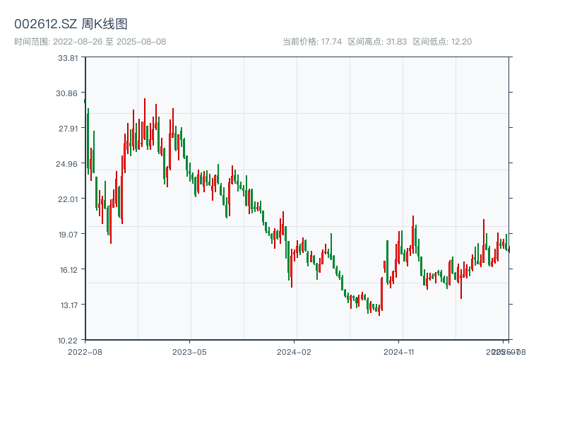Click the interval low label 区间低点: 12.20
This screenshot has height=424, width=565.
click(x=442, y=42)
